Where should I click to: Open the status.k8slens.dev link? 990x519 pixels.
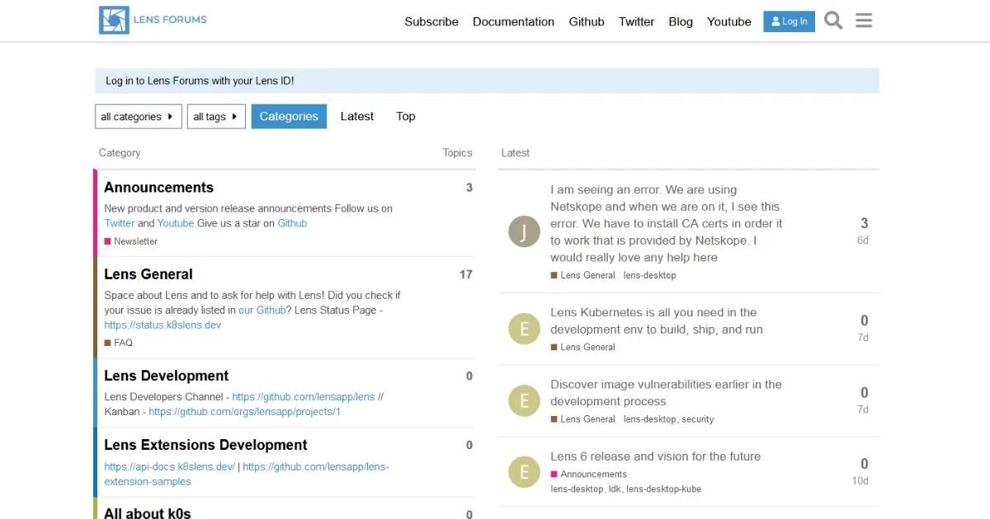pyautogui.click(x=163, y=325)
